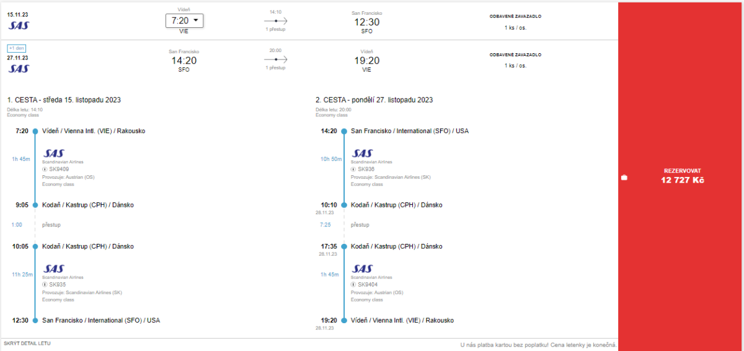The height and width of the screenshot is (351, 744).
Task: Click info icon next to flight SK9404
Action: click(x=353, y=285)
